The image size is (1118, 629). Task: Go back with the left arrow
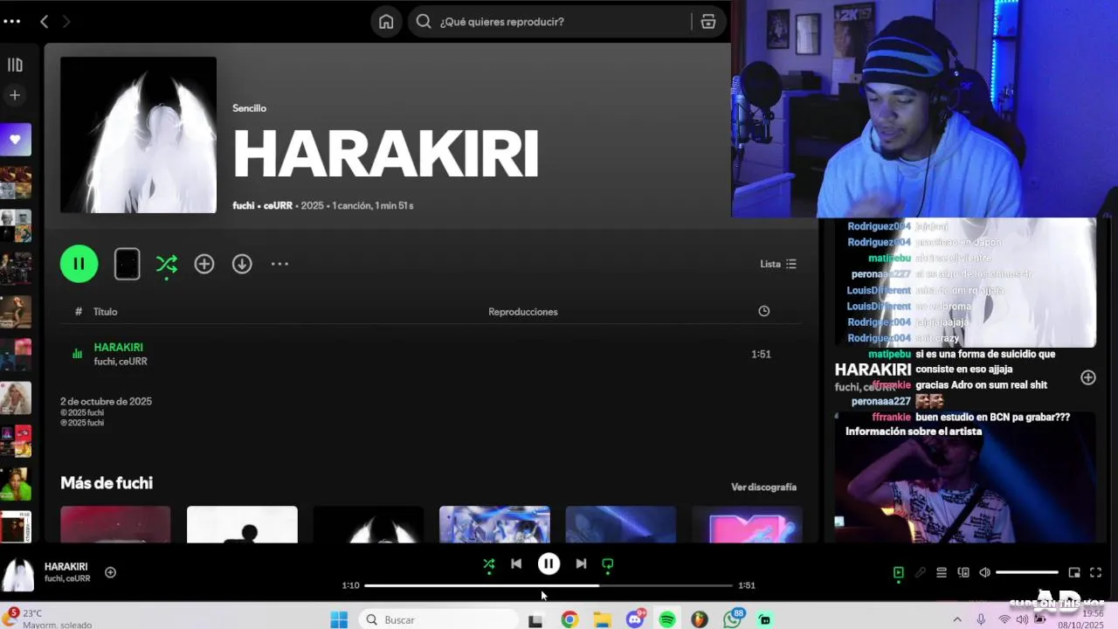tap(44, 22)
